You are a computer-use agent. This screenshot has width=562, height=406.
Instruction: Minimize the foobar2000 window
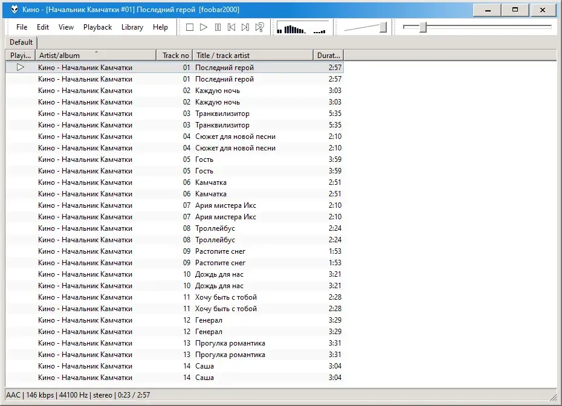click(x=488, y=10)
